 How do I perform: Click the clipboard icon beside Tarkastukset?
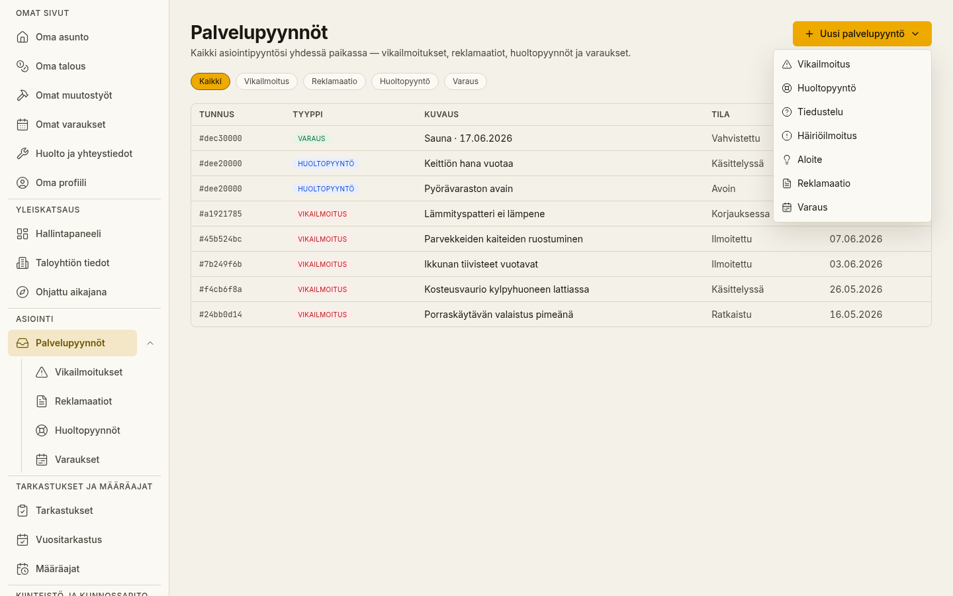pos(23,511)
